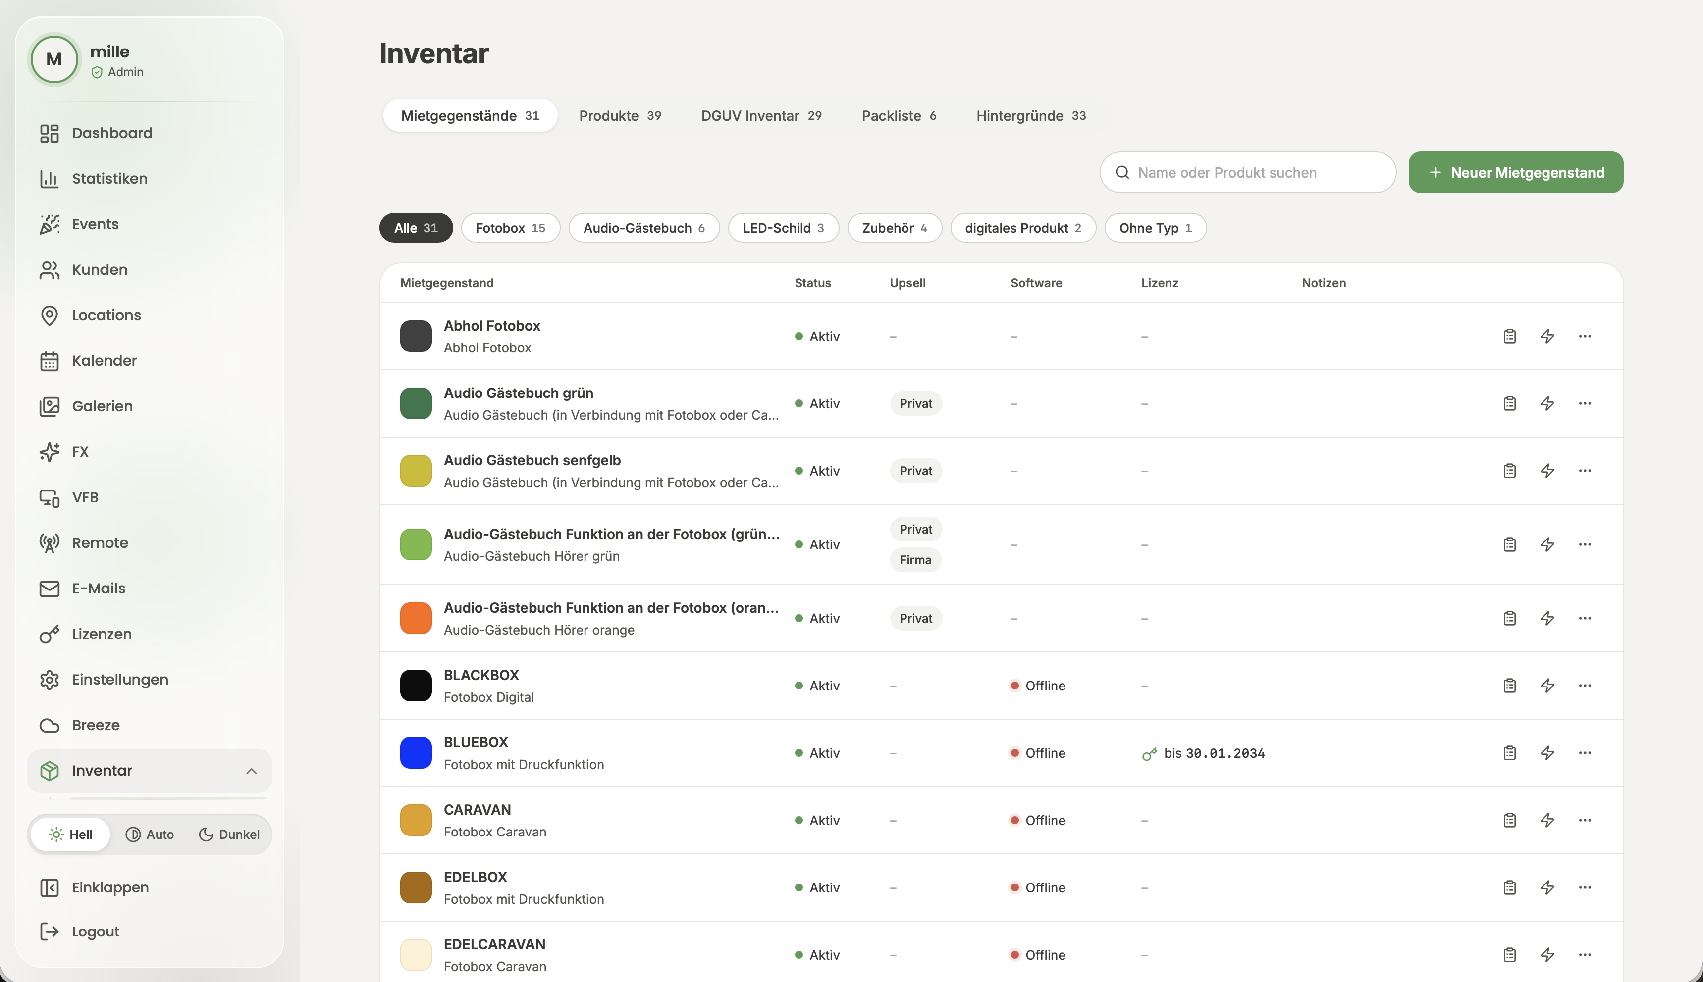This screenshot has height=982, width=1703.
Task: Collapse the Inventar sidebar section chevron
Action: (251, 770)
